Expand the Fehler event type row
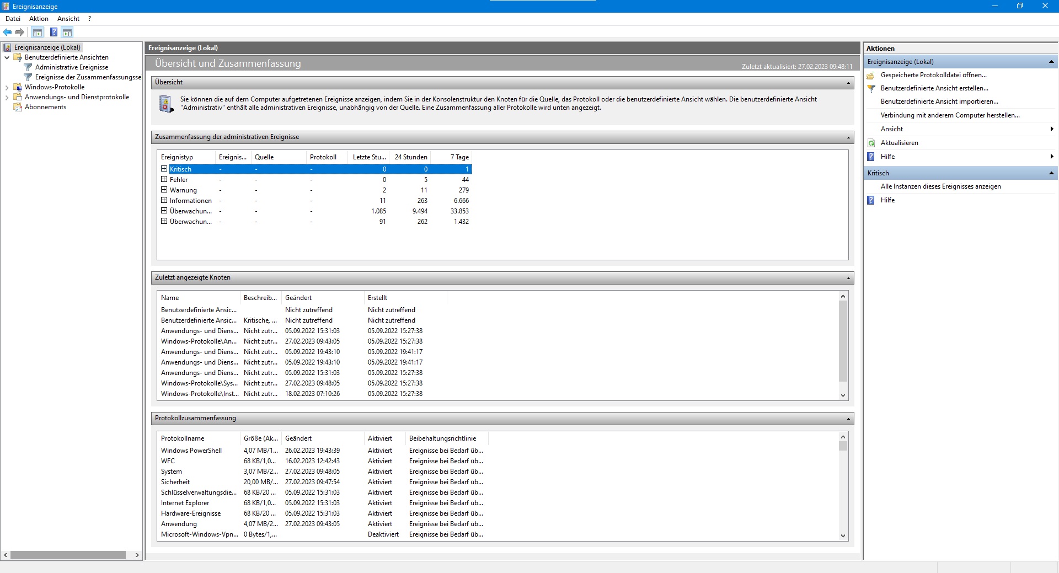Image resolution: width=1059 pixels, height=573 pixels. 164,179
